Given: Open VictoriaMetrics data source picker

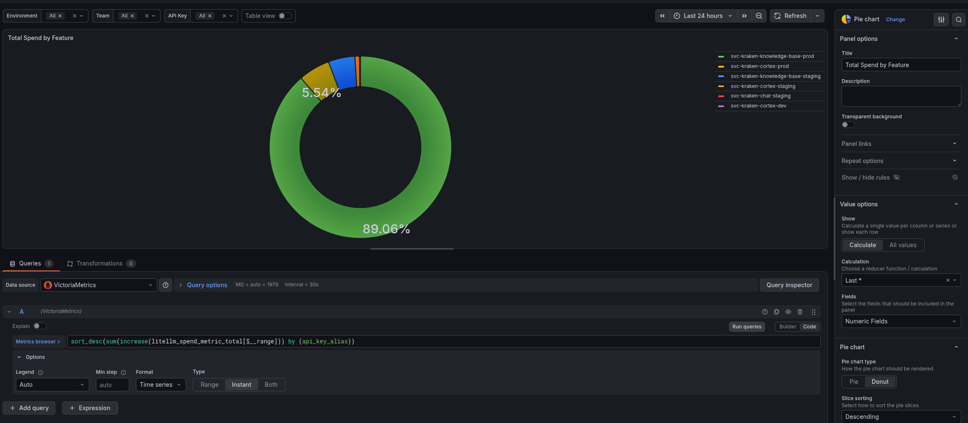Looking at the screenshot, I should click(98, 285).
